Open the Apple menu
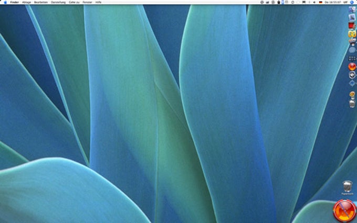357x223 pixels. pyautogui.click(x=5, y=2)
